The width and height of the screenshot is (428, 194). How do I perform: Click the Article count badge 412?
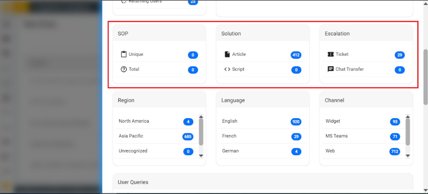pos(296,55)
